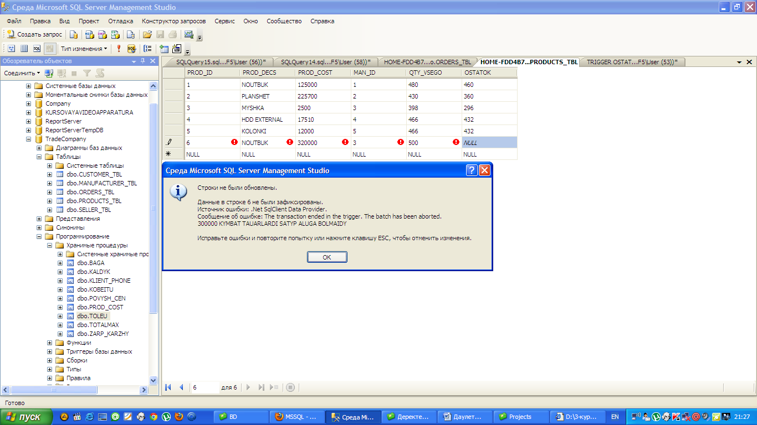Open the Справка menu
The width and height of the screenshot is (757, 425).
[x=322, y=21]
